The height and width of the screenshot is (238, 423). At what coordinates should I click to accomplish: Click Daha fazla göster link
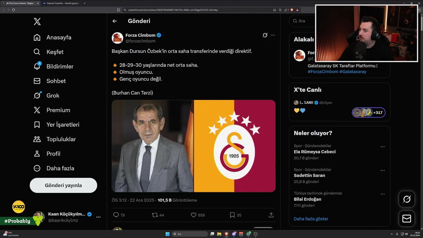pos(311,219)
